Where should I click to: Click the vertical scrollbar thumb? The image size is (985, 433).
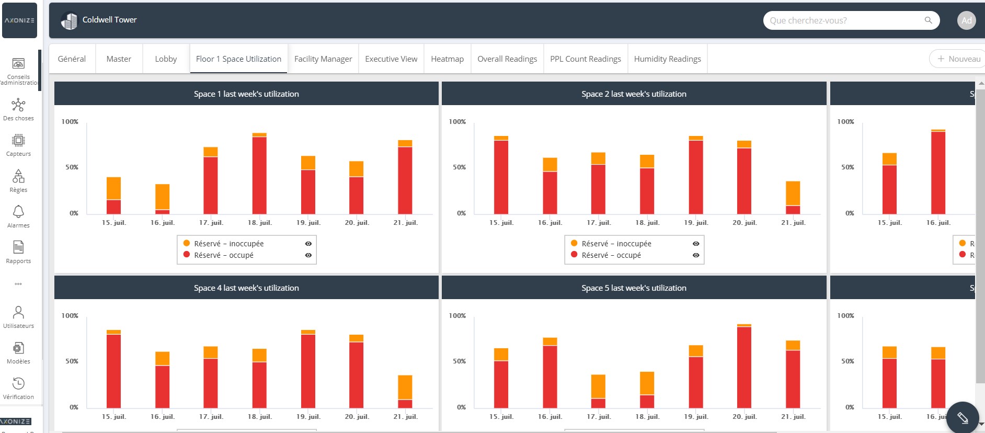tap(980, 235)
